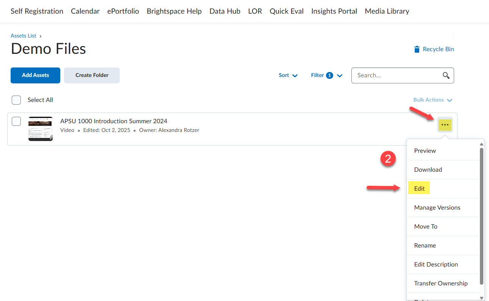Viewport: 489px width, 301px height.
Task: Click the magnifying glass to run a search
Action: [446, 75]
